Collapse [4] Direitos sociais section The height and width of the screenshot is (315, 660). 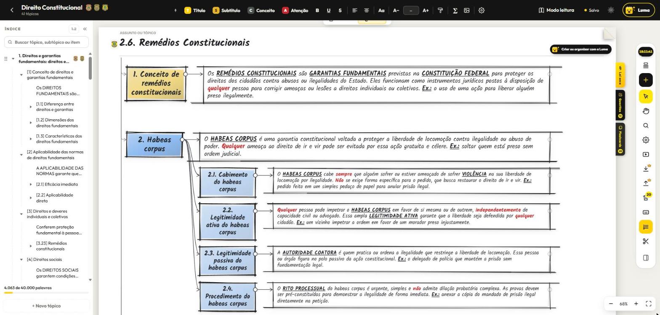point(21,260)
